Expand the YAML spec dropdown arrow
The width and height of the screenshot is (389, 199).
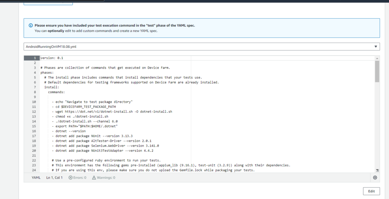point(376,46)
